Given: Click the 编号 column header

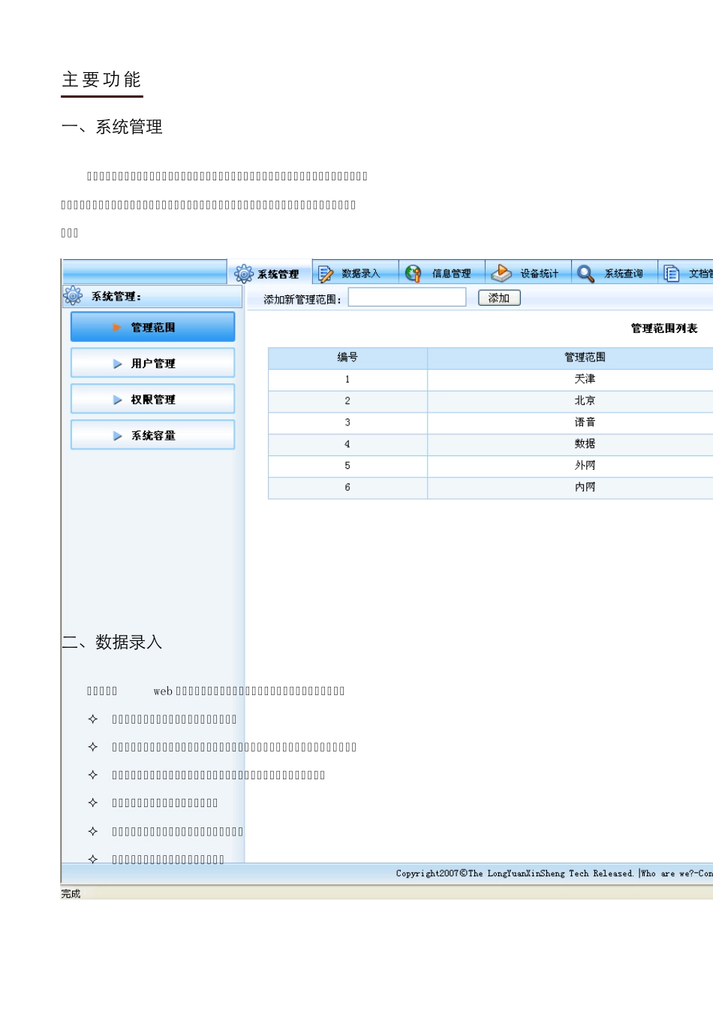Looking at the screenshot, I should tap(347, 358).
